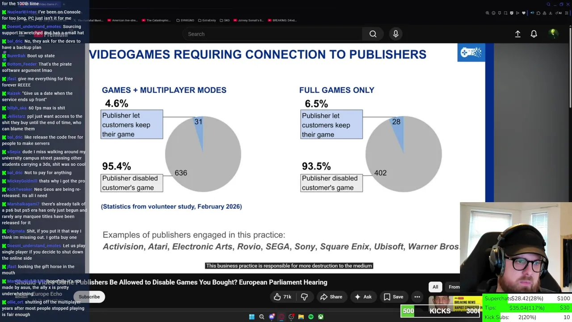
Task: Save the video with the Save button
Action: (393, 297)
